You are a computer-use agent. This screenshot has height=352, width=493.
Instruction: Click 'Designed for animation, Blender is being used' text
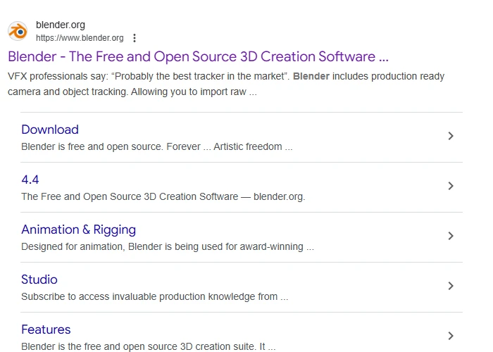(168, 246)
